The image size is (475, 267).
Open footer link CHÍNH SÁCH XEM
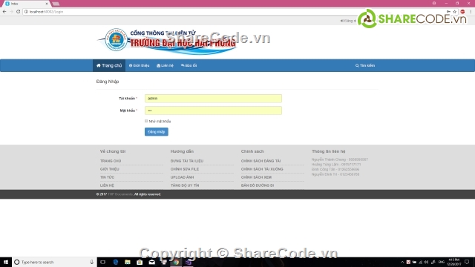coord(256,177)
